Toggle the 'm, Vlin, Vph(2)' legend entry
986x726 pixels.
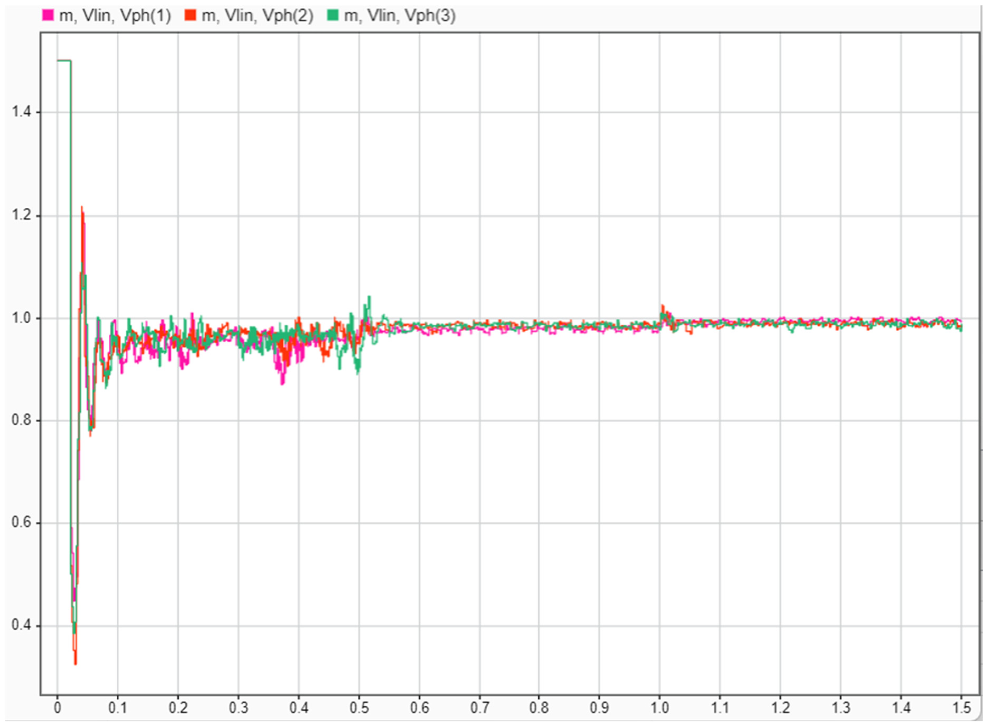pyautogui.click(x=257, y=16)
